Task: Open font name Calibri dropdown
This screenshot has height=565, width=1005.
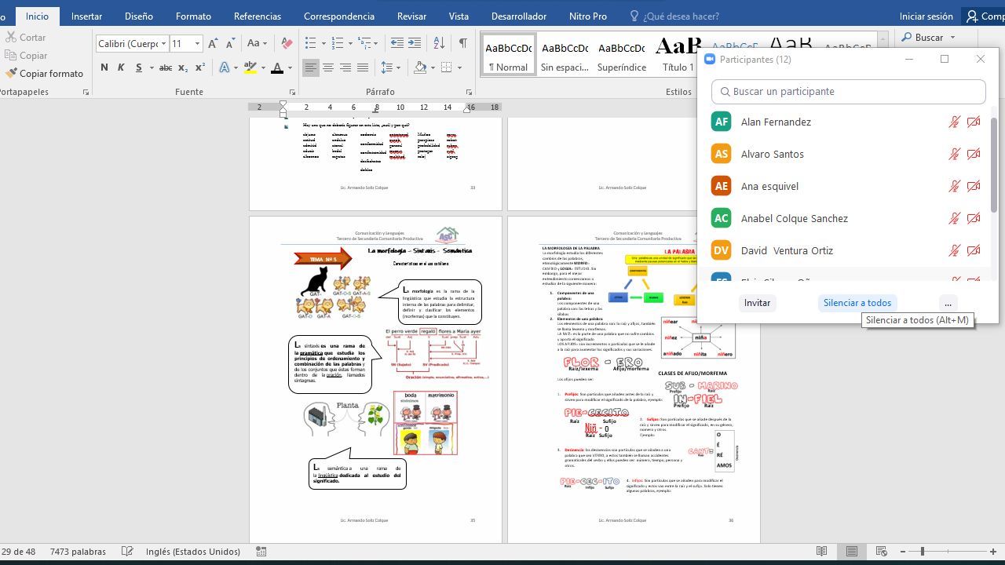Action: pyautogui.click(x=163, y=43)
